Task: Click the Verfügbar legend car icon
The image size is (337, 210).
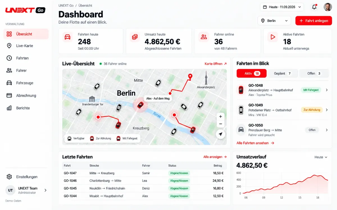Action: point(69,138)
